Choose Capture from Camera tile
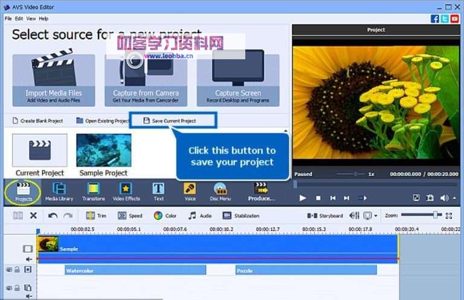 tap(146, 80)
